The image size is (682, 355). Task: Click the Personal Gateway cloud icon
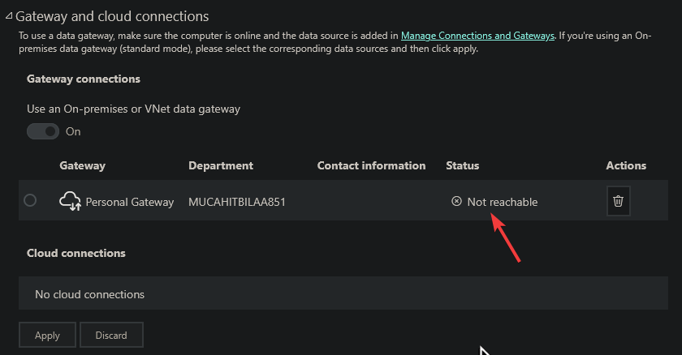click(x=70, y=201)
